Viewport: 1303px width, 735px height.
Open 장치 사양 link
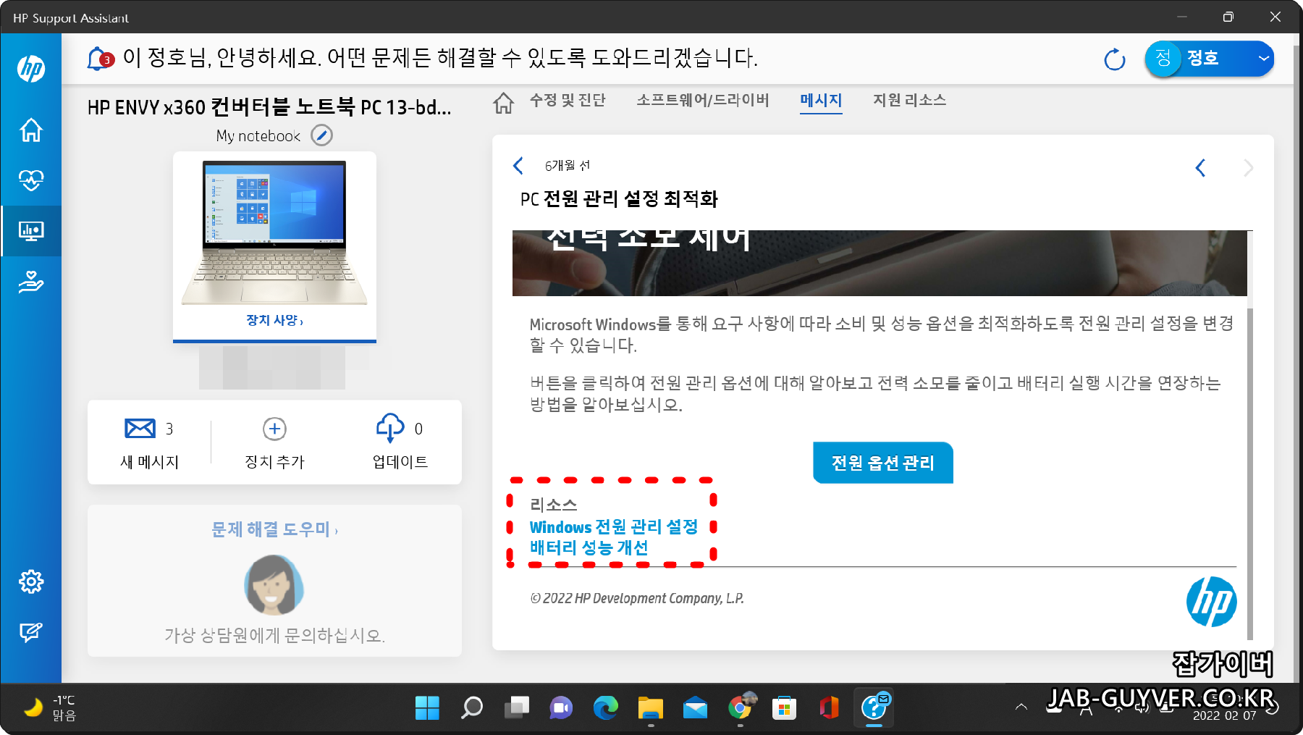pyautogui.click(x=274, y=320)
